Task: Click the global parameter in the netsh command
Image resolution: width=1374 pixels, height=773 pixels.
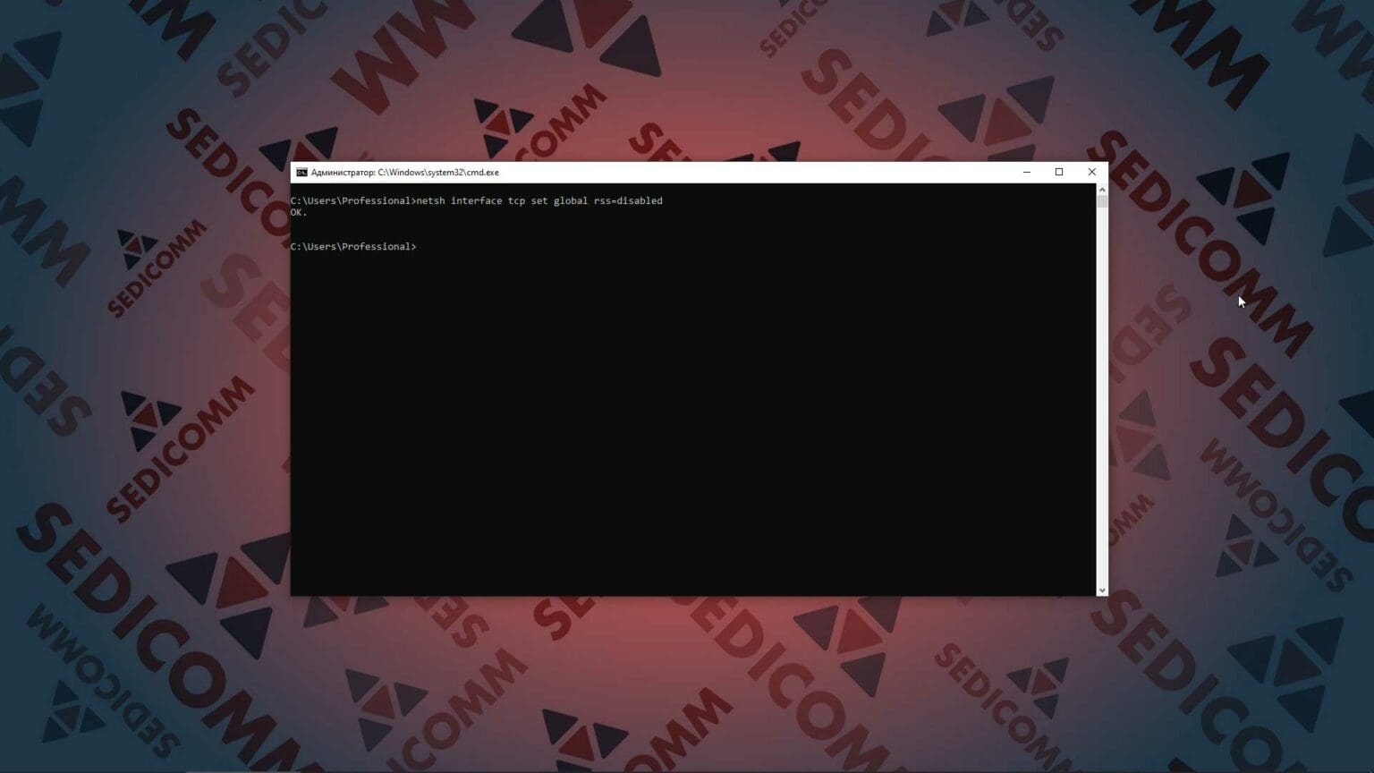Action: (572, 200)
